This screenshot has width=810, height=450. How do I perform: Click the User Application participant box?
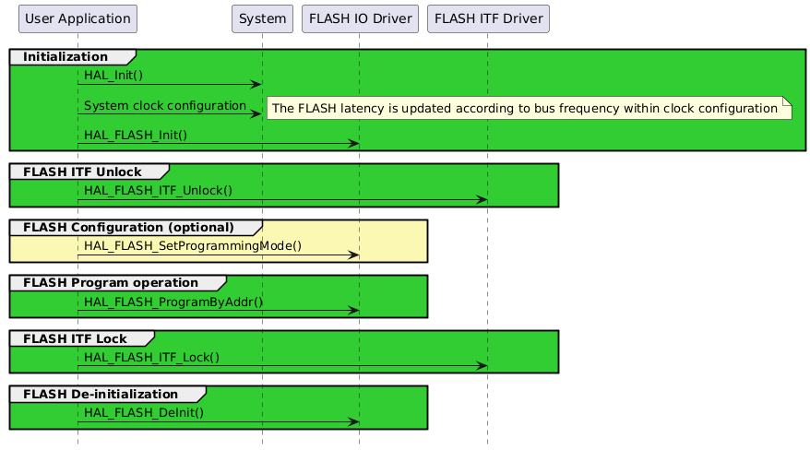(78, 19)
